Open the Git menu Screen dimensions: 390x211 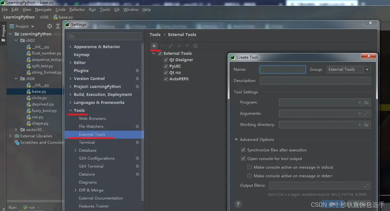117,10
